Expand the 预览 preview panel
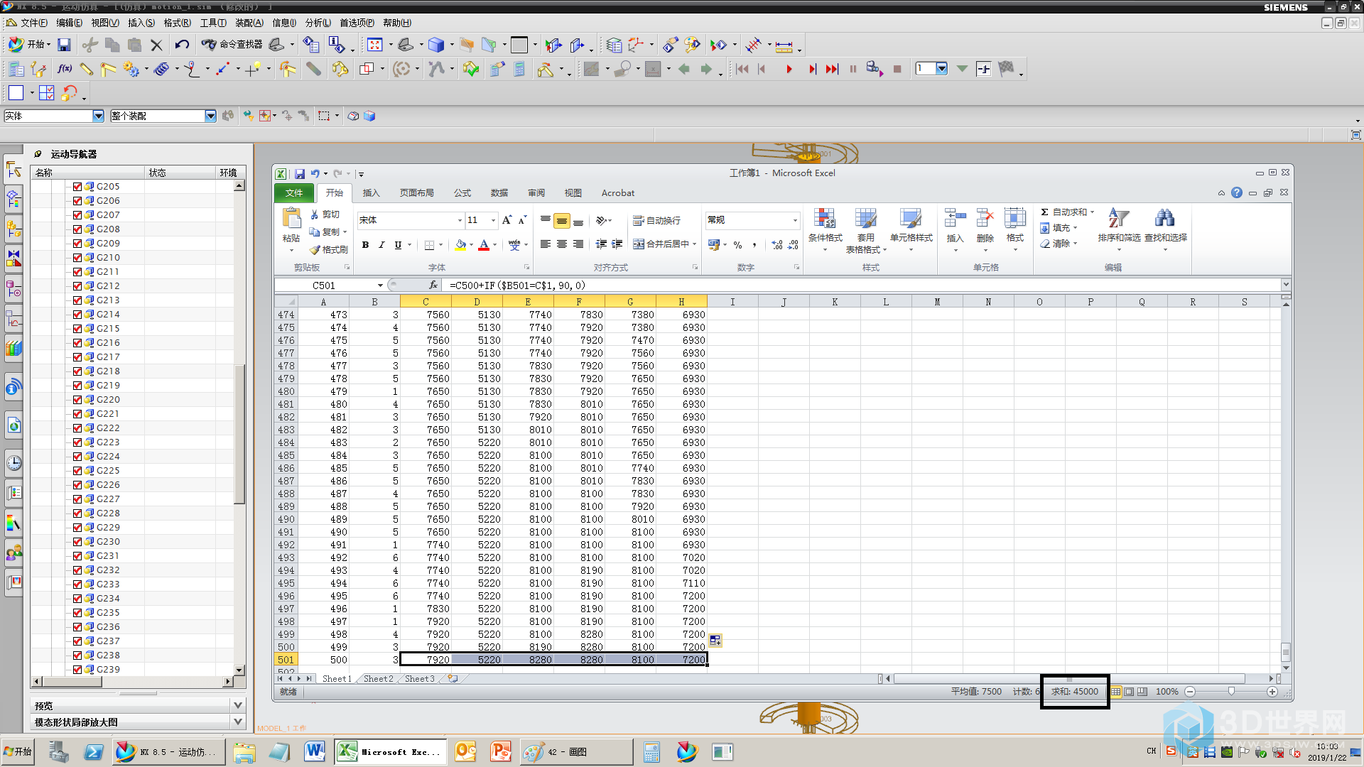 tap(238, 705)
